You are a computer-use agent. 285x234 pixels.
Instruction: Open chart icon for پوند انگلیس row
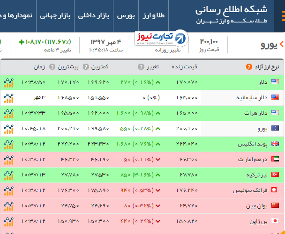point(9,145)
